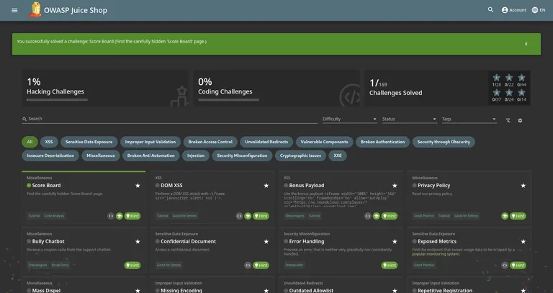This screenshot has height=293, width=553.
Task: Click the 1-star difficulty badge 1/28
Action: click(497, 81)
